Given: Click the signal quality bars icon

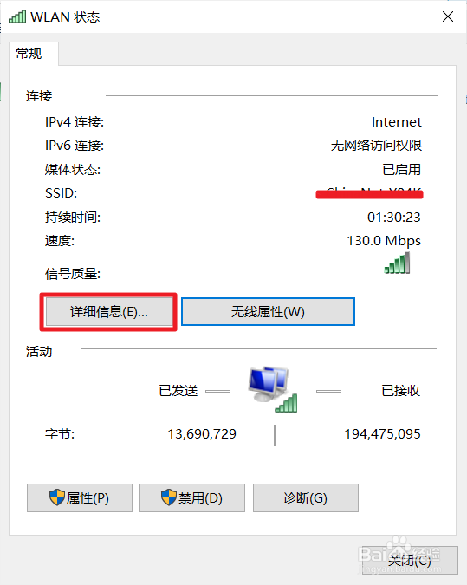Looking at the screenshot, I should coord(397,263).
